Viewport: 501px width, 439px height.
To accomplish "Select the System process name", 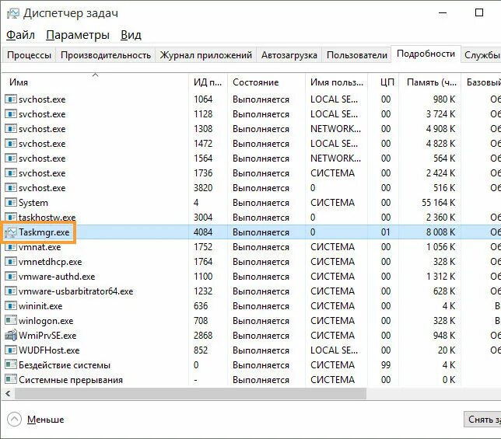I will click(33, 203).
